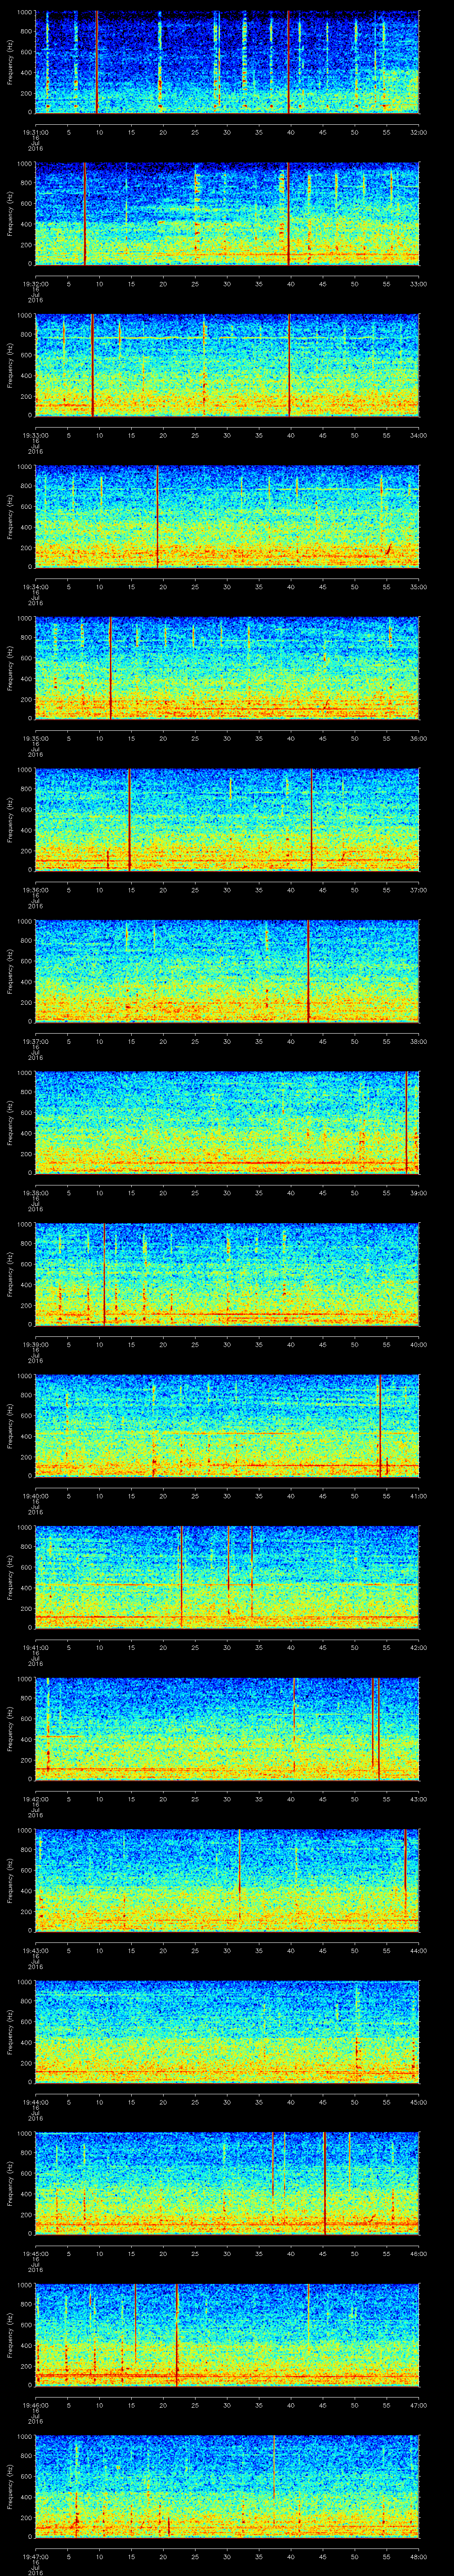Select the '19:33:00' time axis label

tap(35, 435)
